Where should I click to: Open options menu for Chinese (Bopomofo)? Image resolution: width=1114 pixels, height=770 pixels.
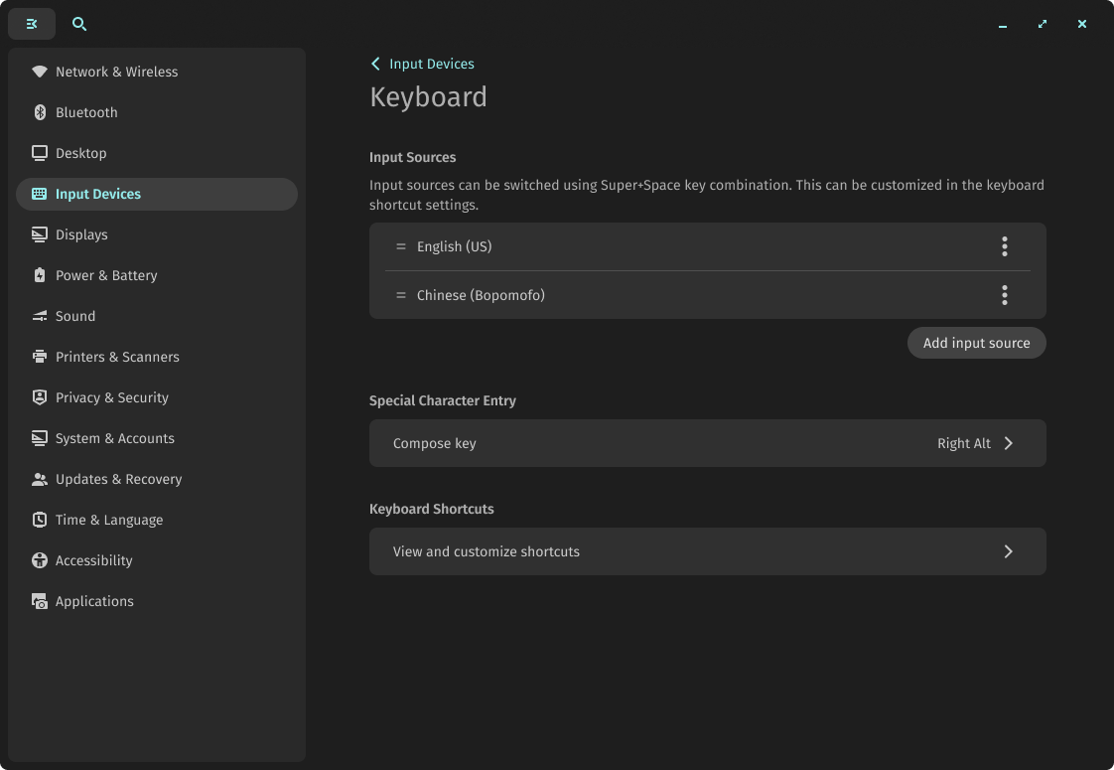click(x=1004, y=295)
